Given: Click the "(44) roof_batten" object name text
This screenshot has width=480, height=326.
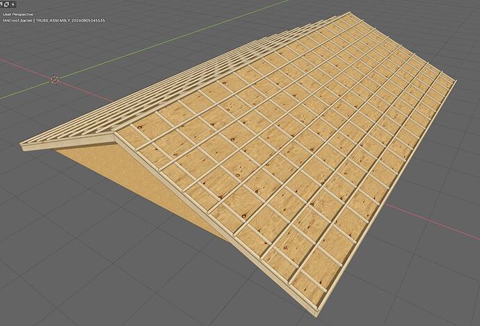Looking at the screenshot, I should [x=17, y=20].
